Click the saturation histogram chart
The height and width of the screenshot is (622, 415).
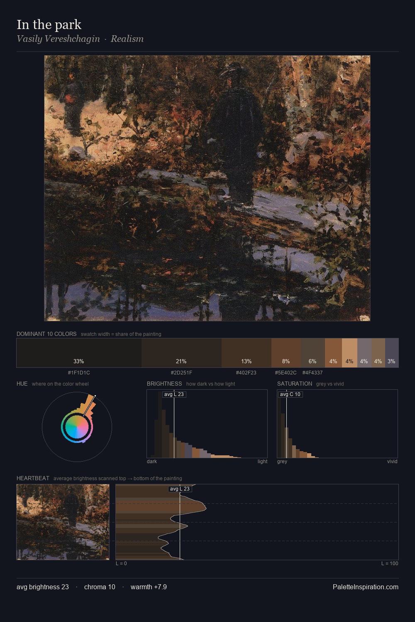pos(337,424)
